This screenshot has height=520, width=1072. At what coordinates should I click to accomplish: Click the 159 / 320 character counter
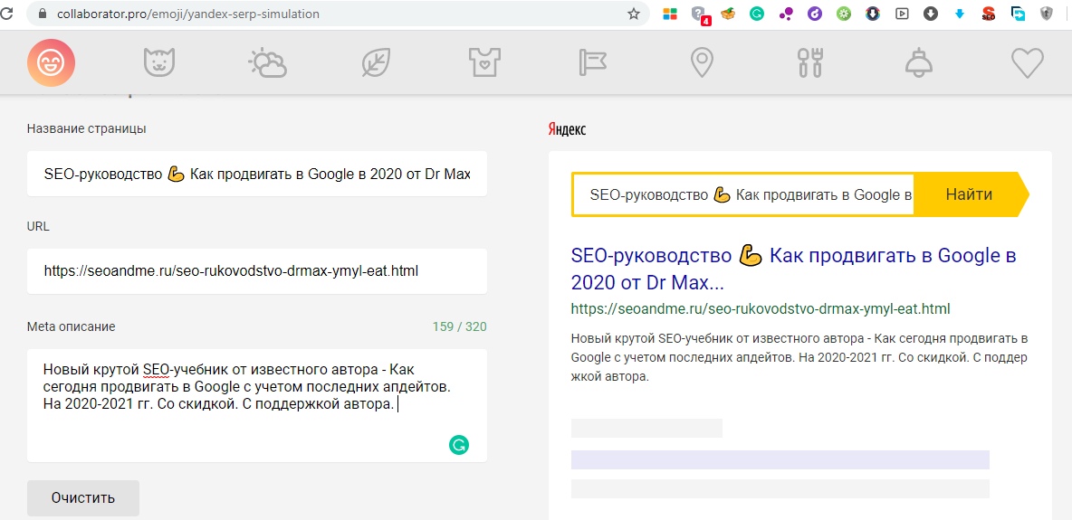click(459, 326)
